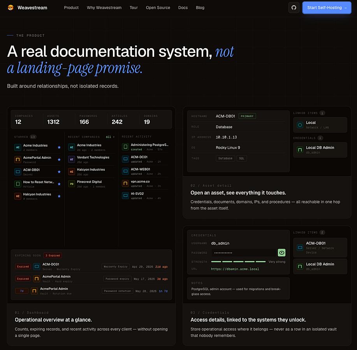Viewport: 357px width, 350px height.
Task: Click the AI avatar for starred Acme Industries
Action: pyautogui.click(x=18, y=147)
